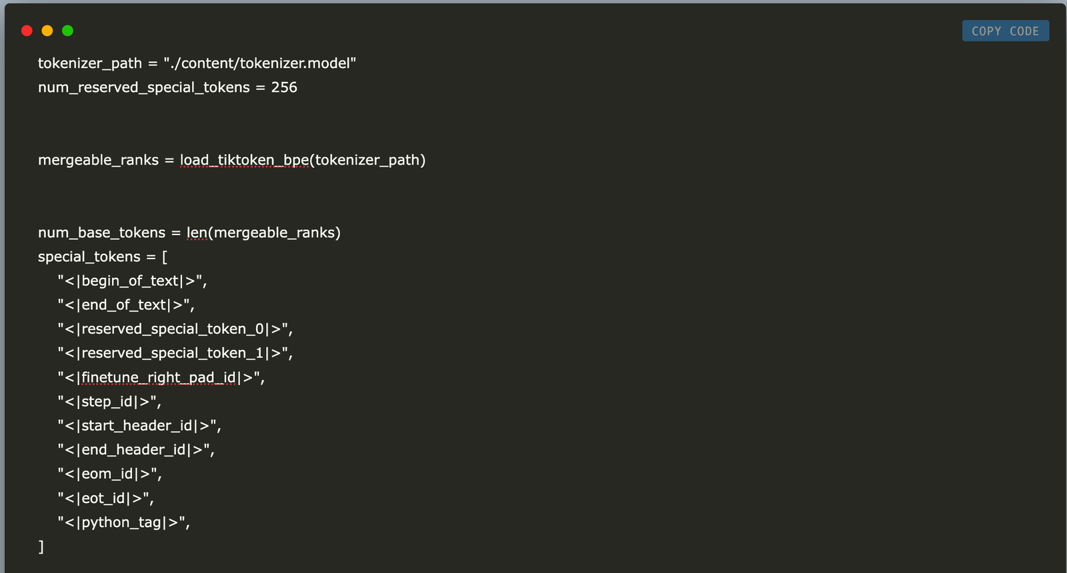
Task: Click the start_header_id token string
Action: tap(139, 426)
